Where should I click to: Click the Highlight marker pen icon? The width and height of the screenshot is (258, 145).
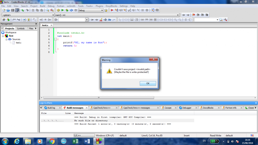101,20
